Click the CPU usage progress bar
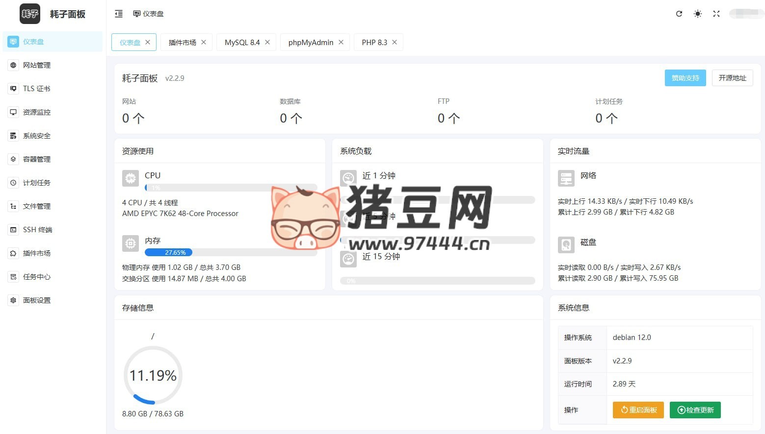Viewport: 765px width, 434px height. [x=231, y=188]
